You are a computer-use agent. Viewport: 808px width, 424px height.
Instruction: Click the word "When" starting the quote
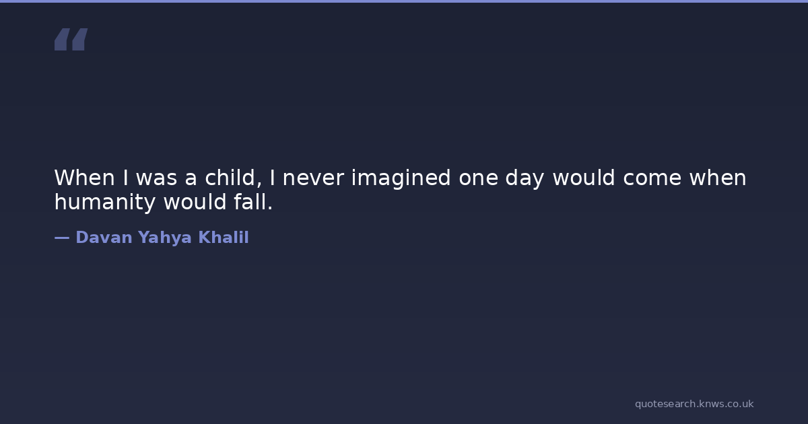(85, 178)
